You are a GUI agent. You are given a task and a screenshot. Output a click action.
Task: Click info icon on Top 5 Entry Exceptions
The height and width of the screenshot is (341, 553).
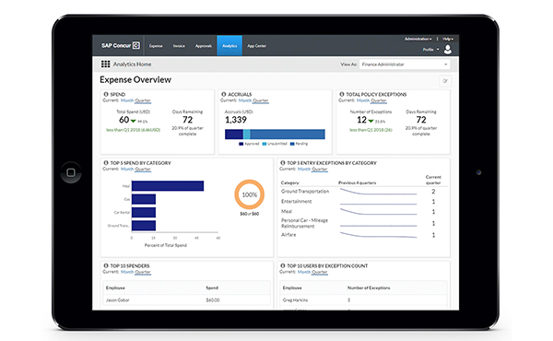pyautogui.click(x=283, y=163)
